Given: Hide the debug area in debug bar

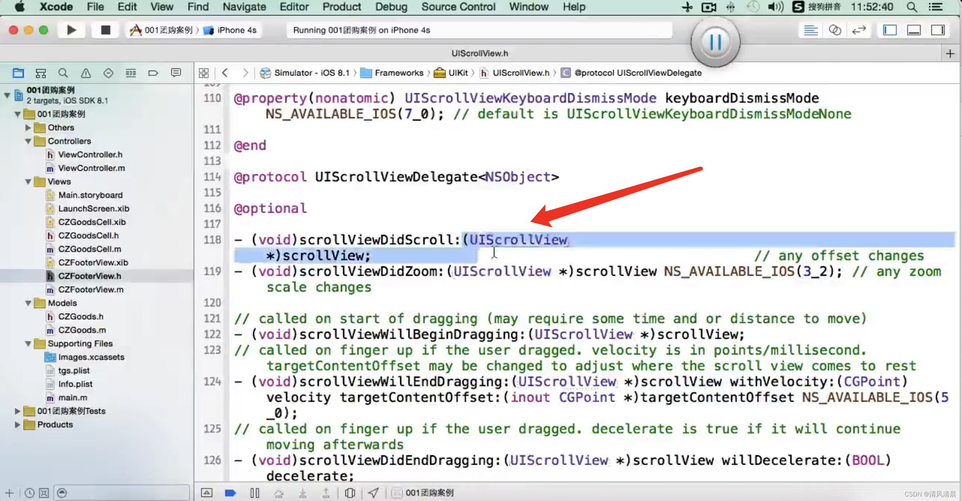Looking at the screenshot, I should (x=207, y=493).
